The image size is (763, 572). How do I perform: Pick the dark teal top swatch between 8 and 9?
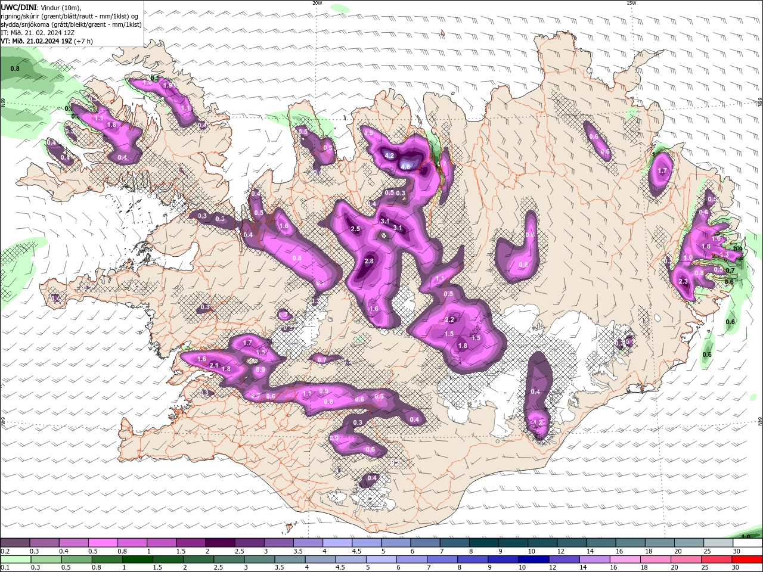[484, 543]
